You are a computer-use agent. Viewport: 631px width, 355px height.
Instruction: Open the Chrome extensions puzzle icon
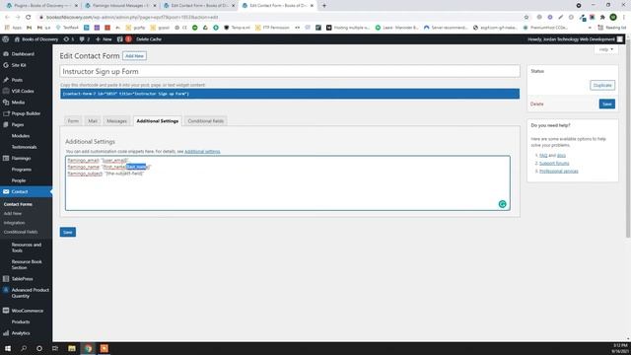602,18
